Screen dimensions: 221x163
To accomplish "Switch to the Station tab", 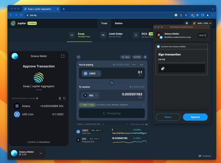I will point(119,23).
